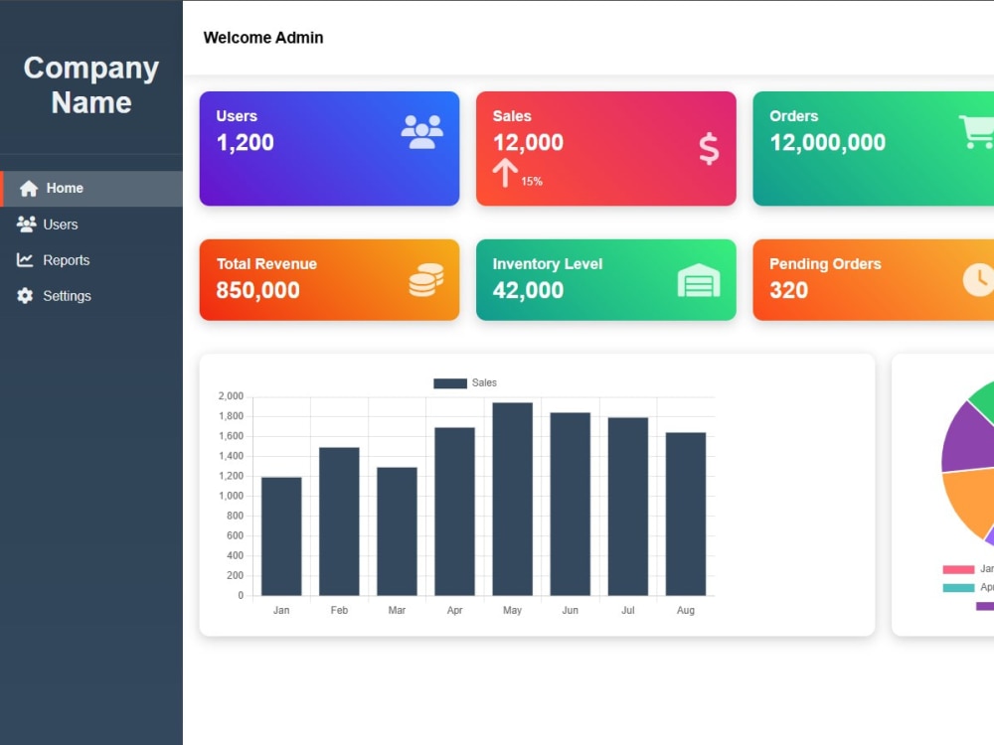994x745 pixels.
Task: Open the Reports menu item
Action: [91, 259]
